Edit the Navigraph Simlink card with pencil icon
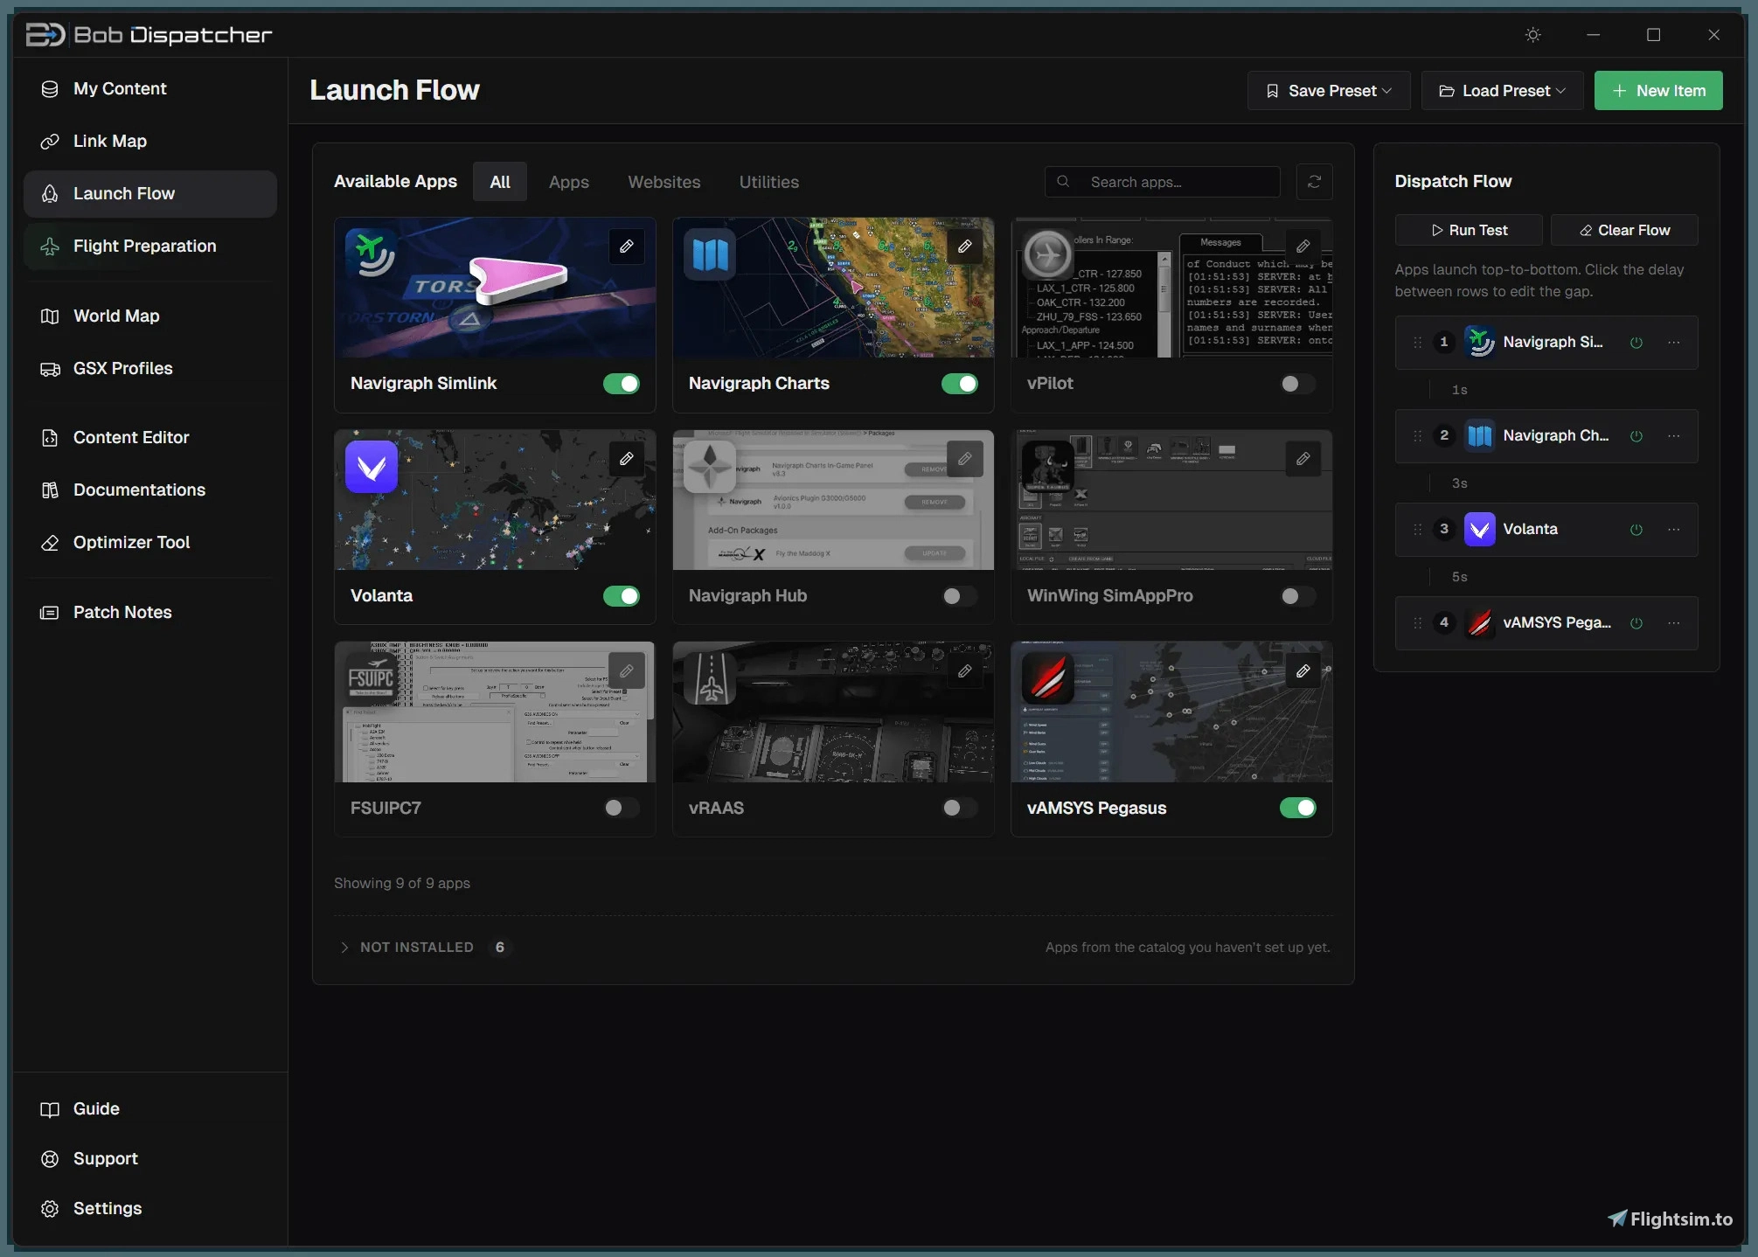 627,247
